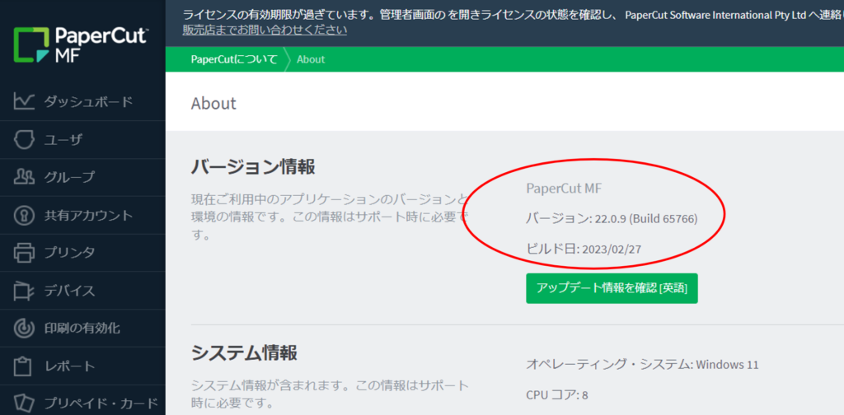Click the 印刷の有効化 swirl icon
Screen dimensions: 844x415
[x=24, y=328]
